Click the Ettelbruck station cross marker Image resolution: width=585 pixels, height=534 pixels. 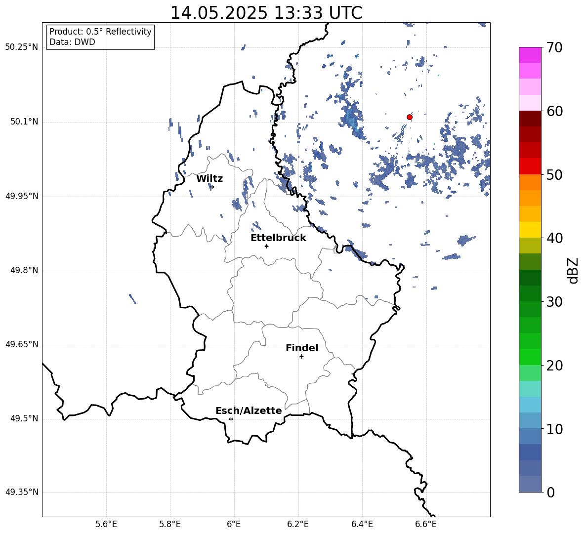[x=266, y=246]
